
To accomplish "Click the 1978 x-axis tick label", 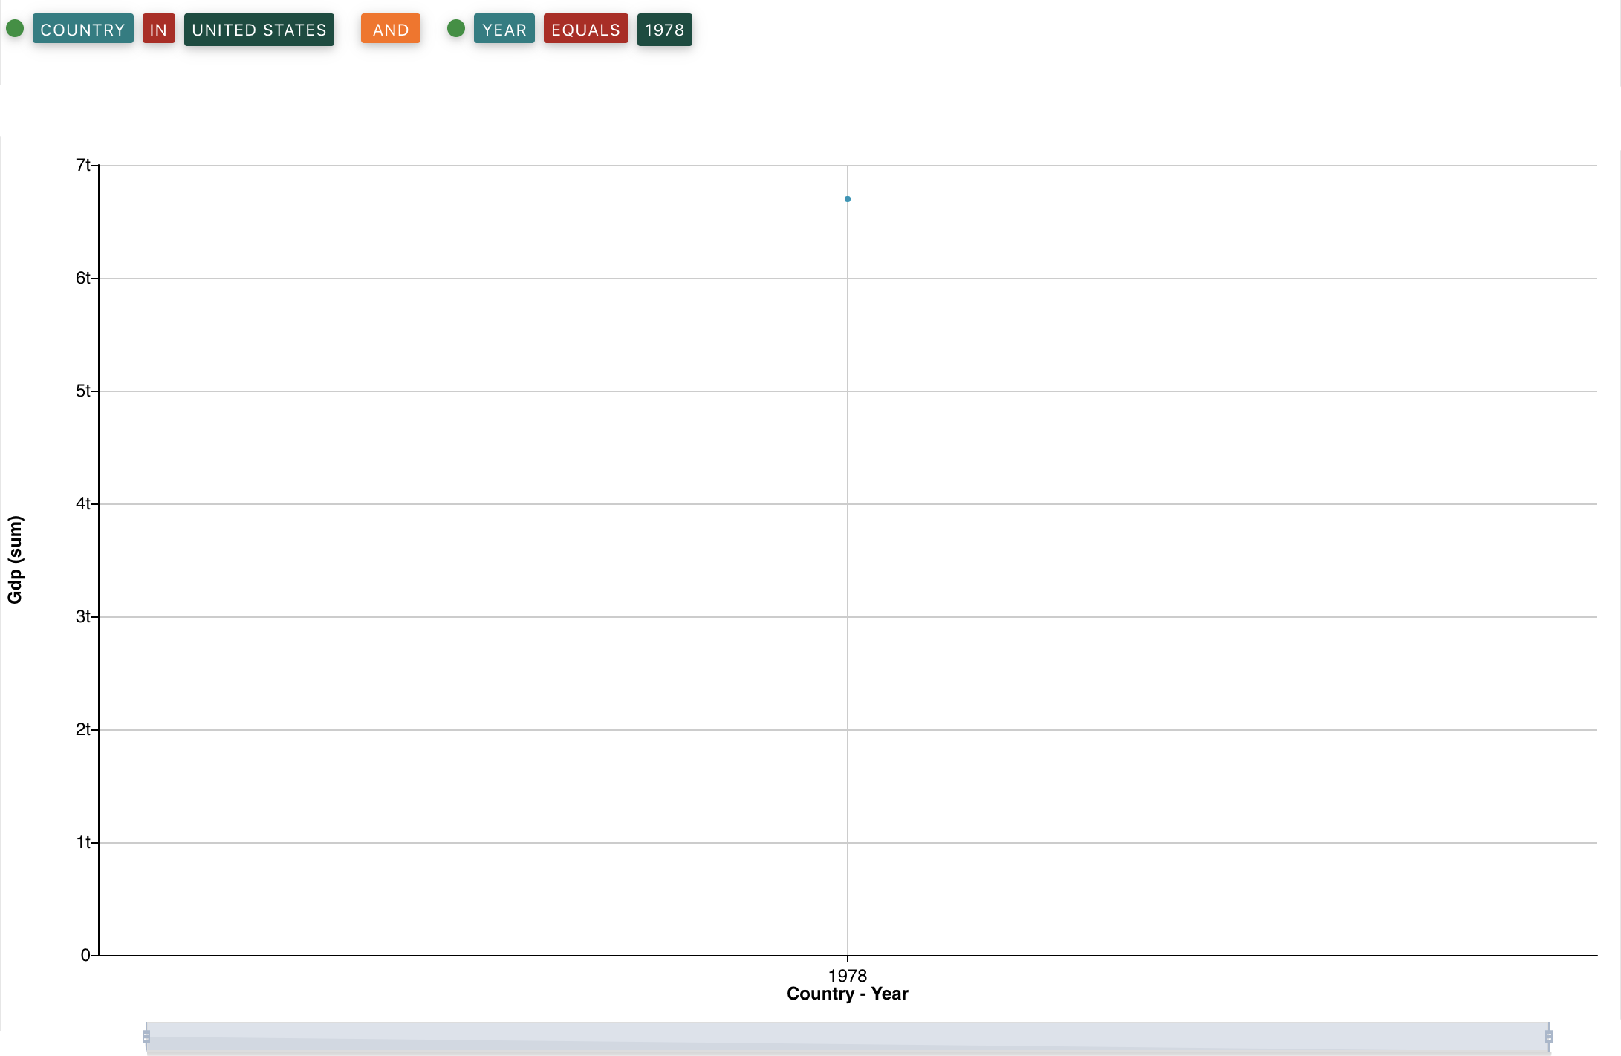I will tap(847, 975).
